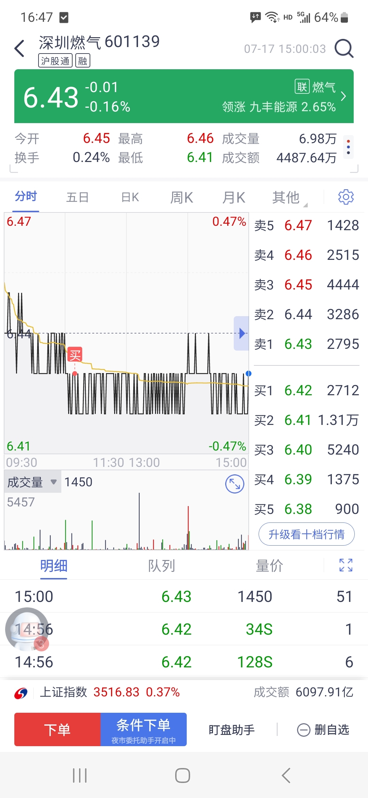Image resolution: width=368 pixels, height=798 pixels.
Task: Open the 成交量 indicator dropdown
Action: [33, 482]
